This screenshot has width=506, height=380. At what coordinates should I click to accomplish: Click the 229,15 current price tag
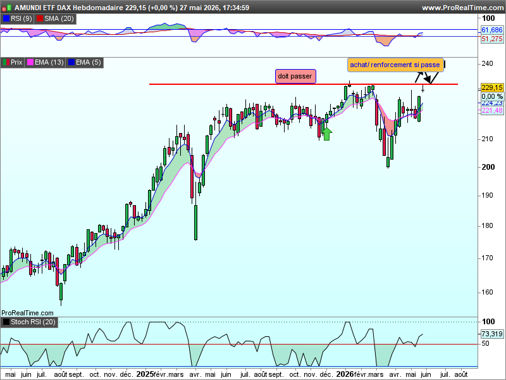point(492,87)
